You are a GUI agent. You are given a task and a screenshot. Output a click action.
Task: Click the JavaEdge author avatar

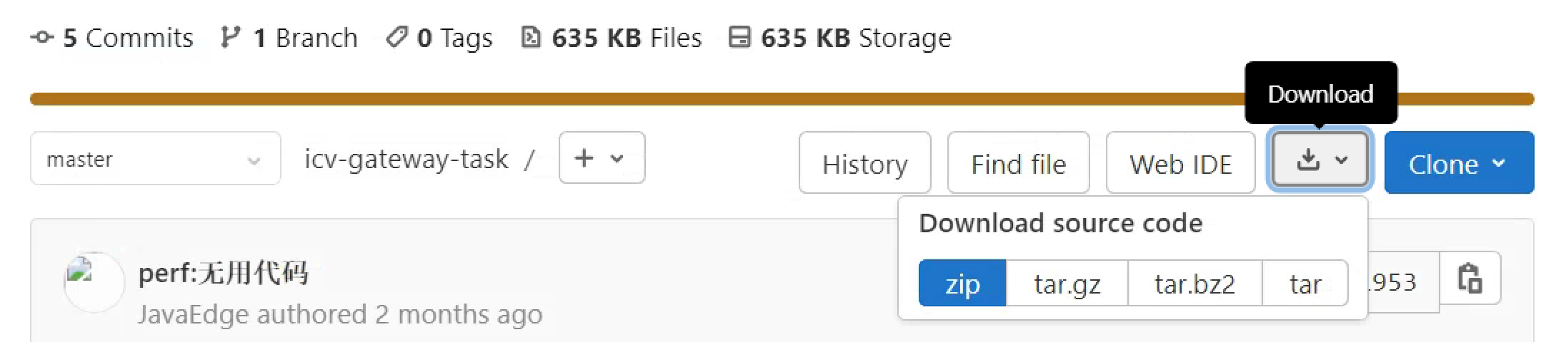pos(94,282)
